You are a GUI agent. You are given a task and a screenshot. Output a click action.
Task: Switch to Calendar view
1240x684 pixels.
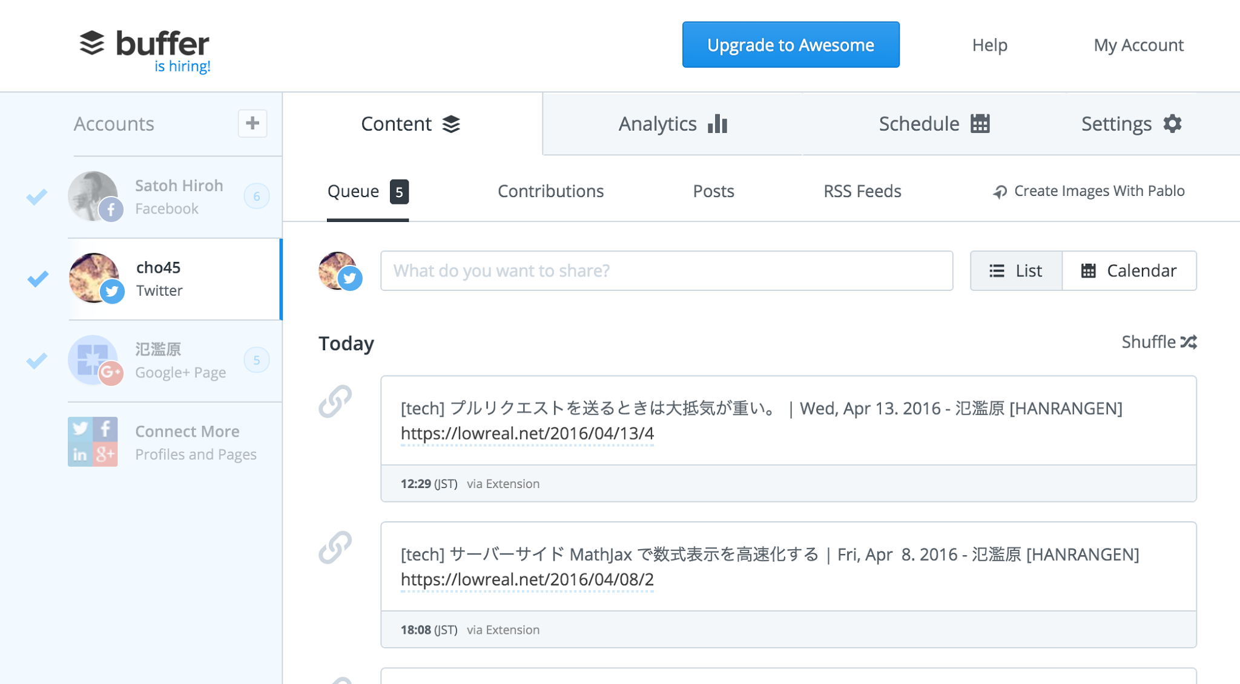click(x=1129, y=271)
